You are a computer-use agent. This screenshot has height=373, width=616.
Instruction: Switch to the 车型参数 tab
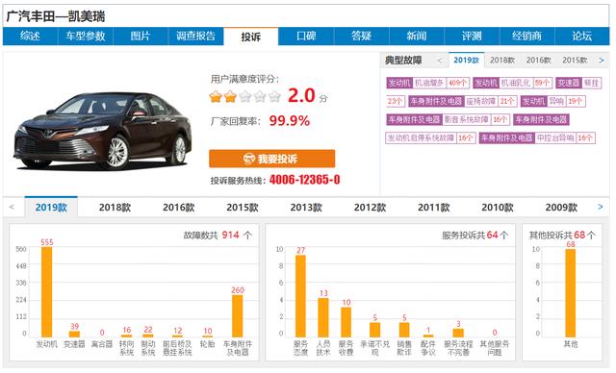click(x=86, y=37)
